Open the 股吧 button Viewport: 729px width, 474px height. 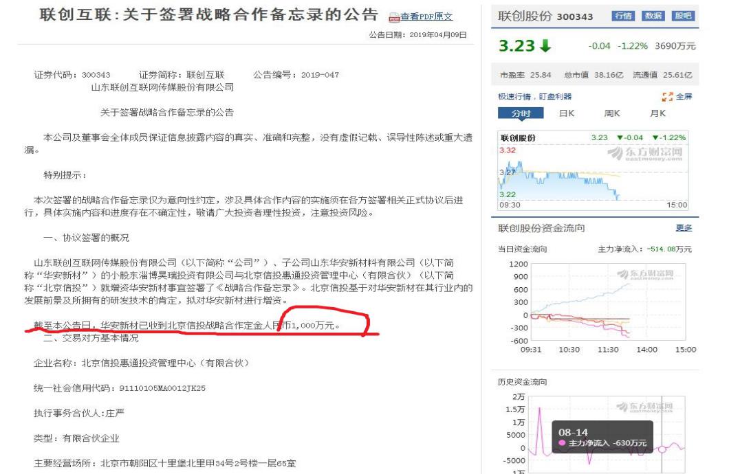pyautogui.click(x=683, y=16)
